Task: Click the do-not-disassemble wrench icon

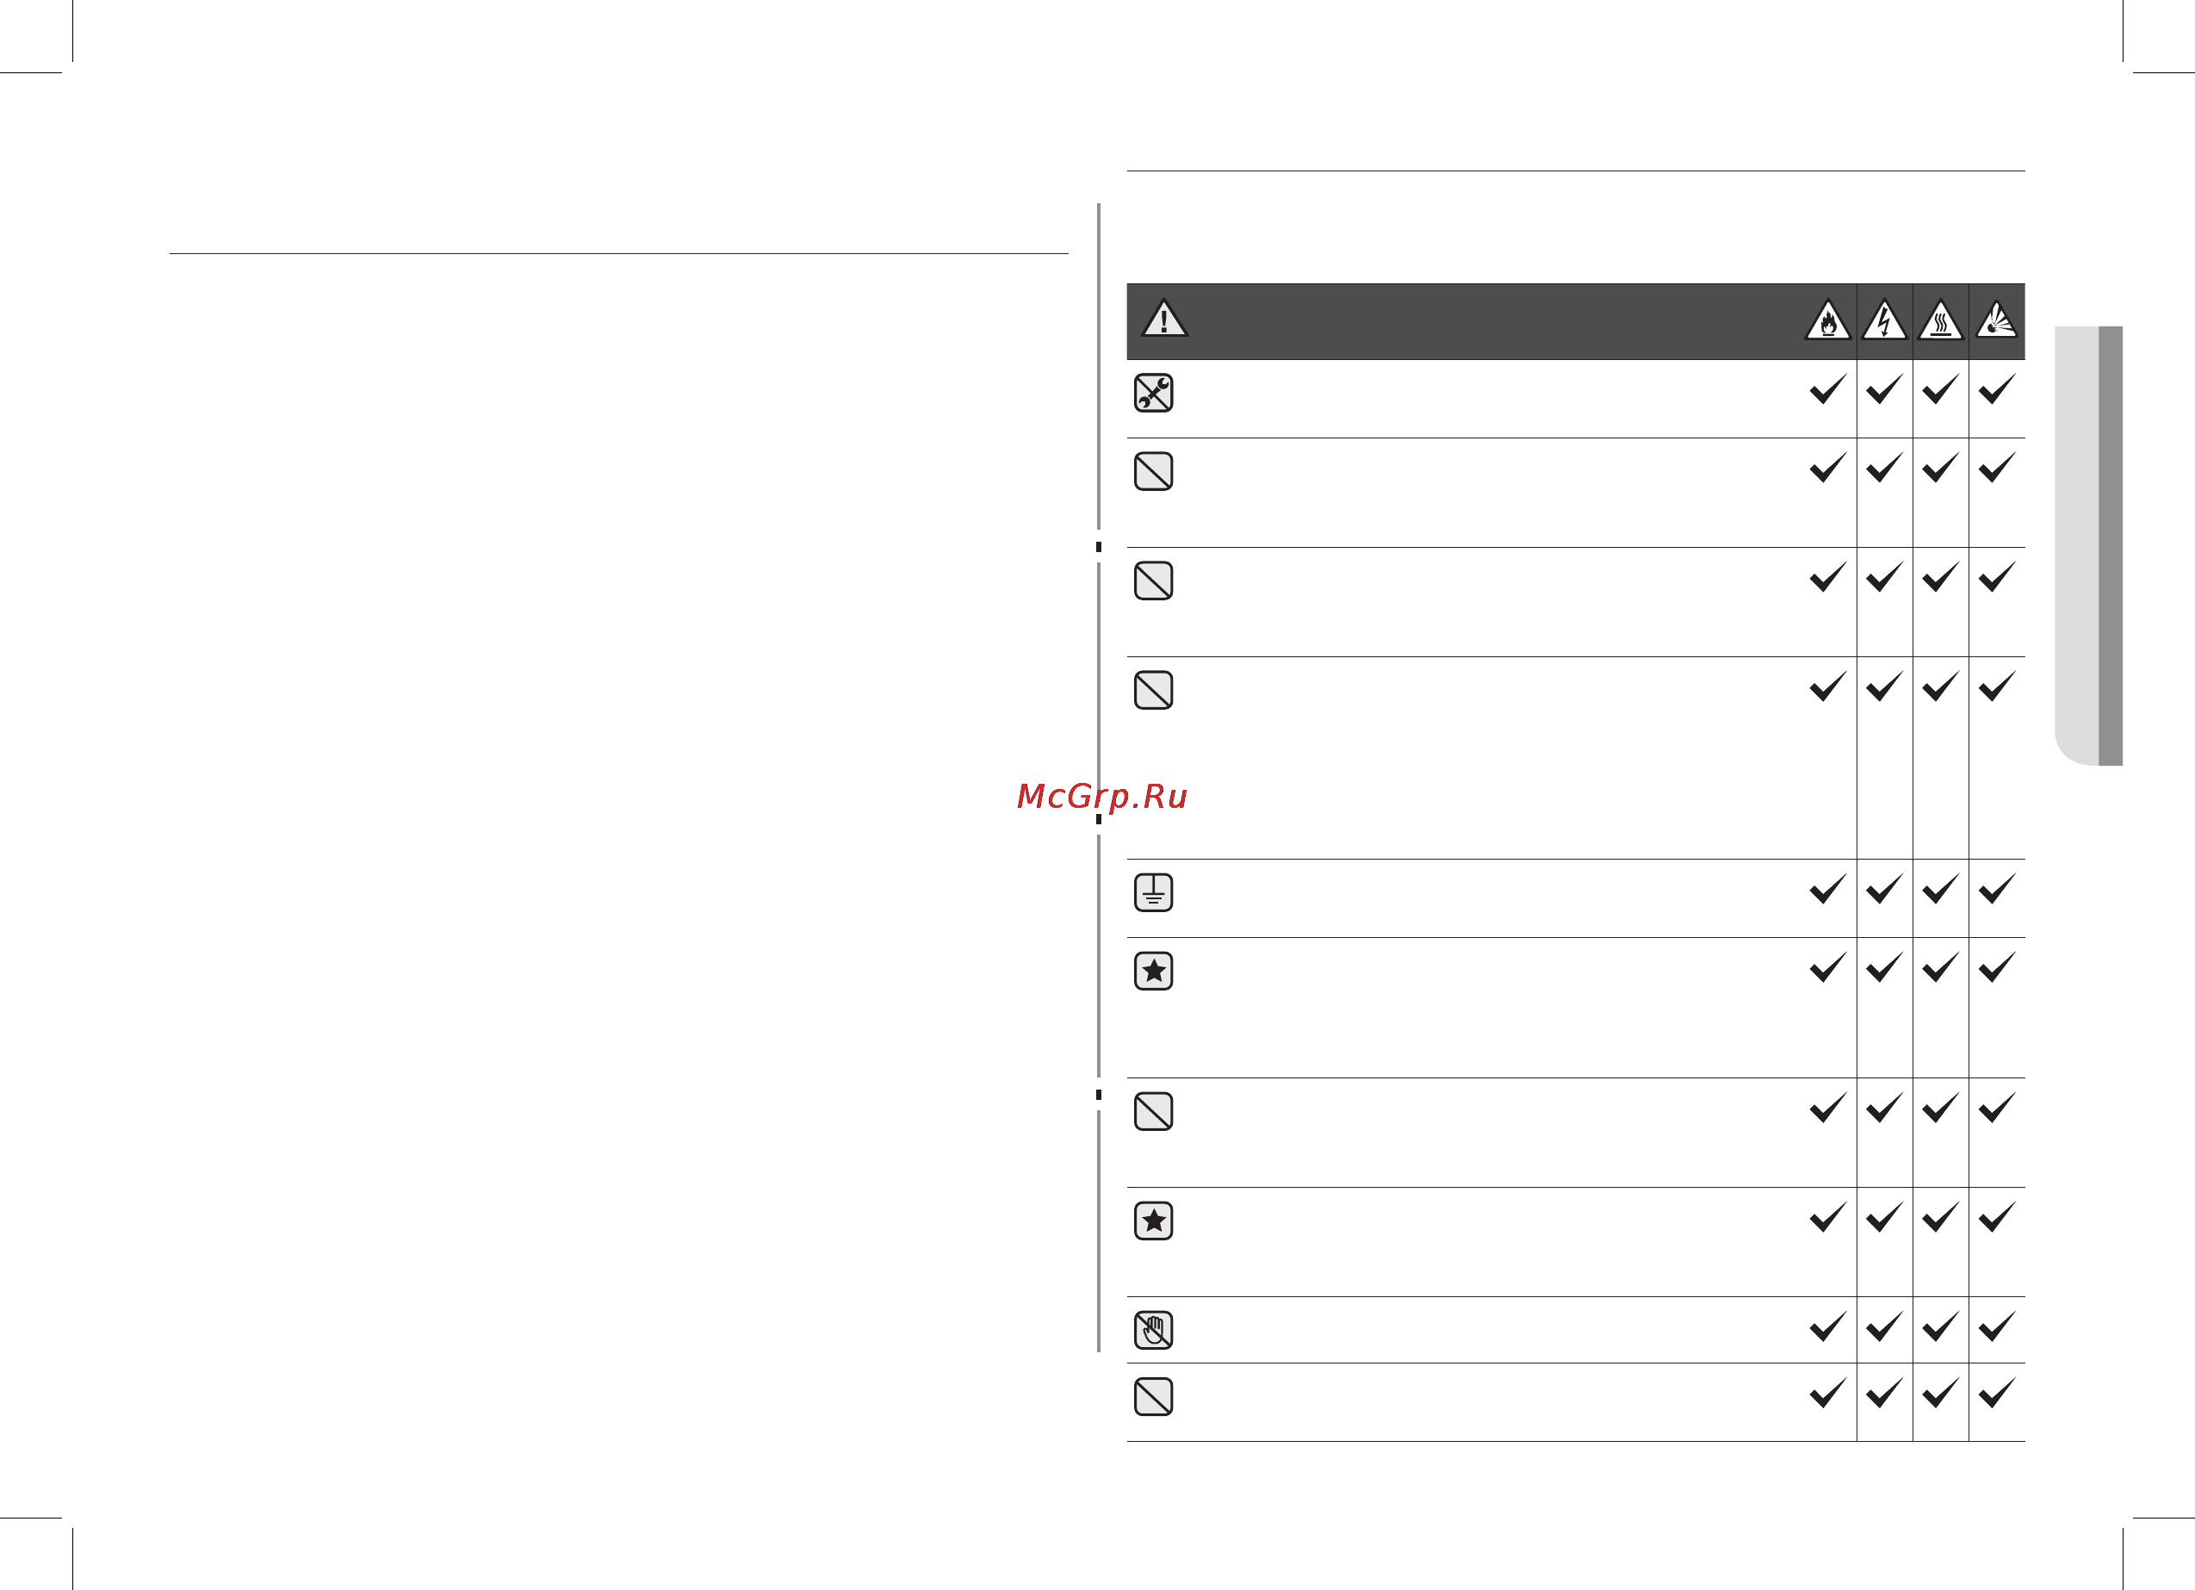Action: [1154, 393]
